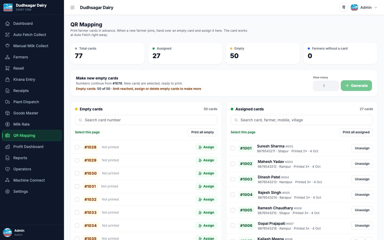Collapse sidebar with hamburger menu icon
The width and height of the screenshot is (384, 240).
point(72,7)
